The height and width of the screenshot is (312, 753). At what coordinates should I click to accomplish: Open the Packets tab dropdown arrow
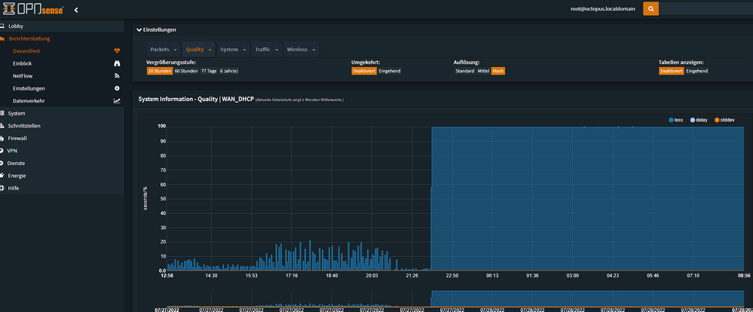click(x=176, y=50)
